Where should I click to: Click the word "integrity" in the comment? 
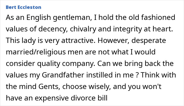[x=127, y=29]
